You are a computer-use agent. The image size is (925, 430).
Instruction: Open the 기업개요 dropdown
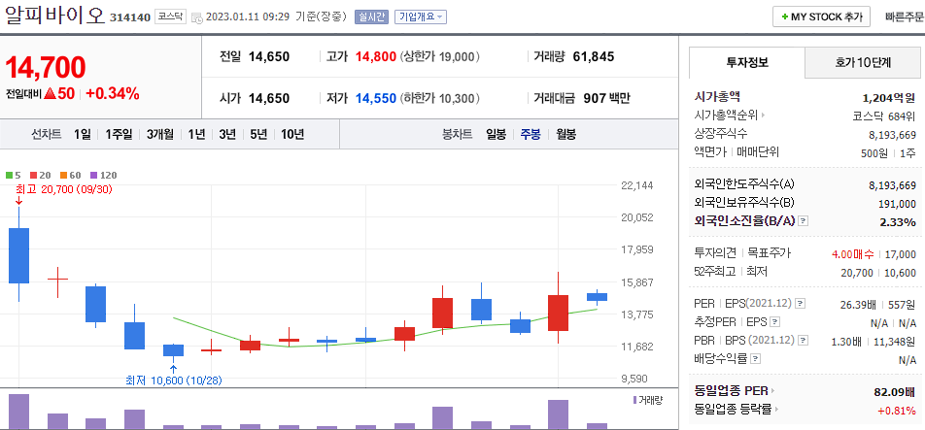coord(421,17)
